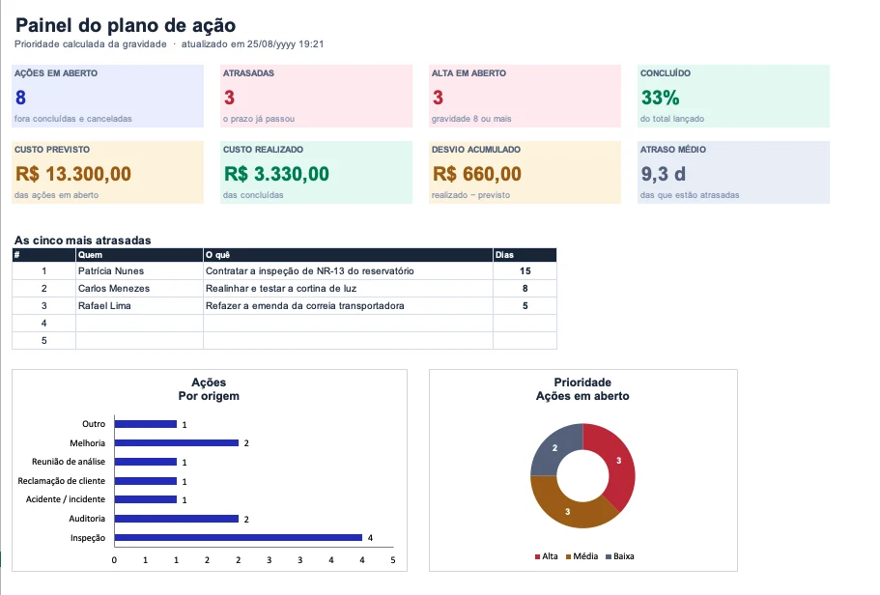Screen dimensions: 880x595
Task: Select the '#' table header cell
Action: click(x=43, y=255)
